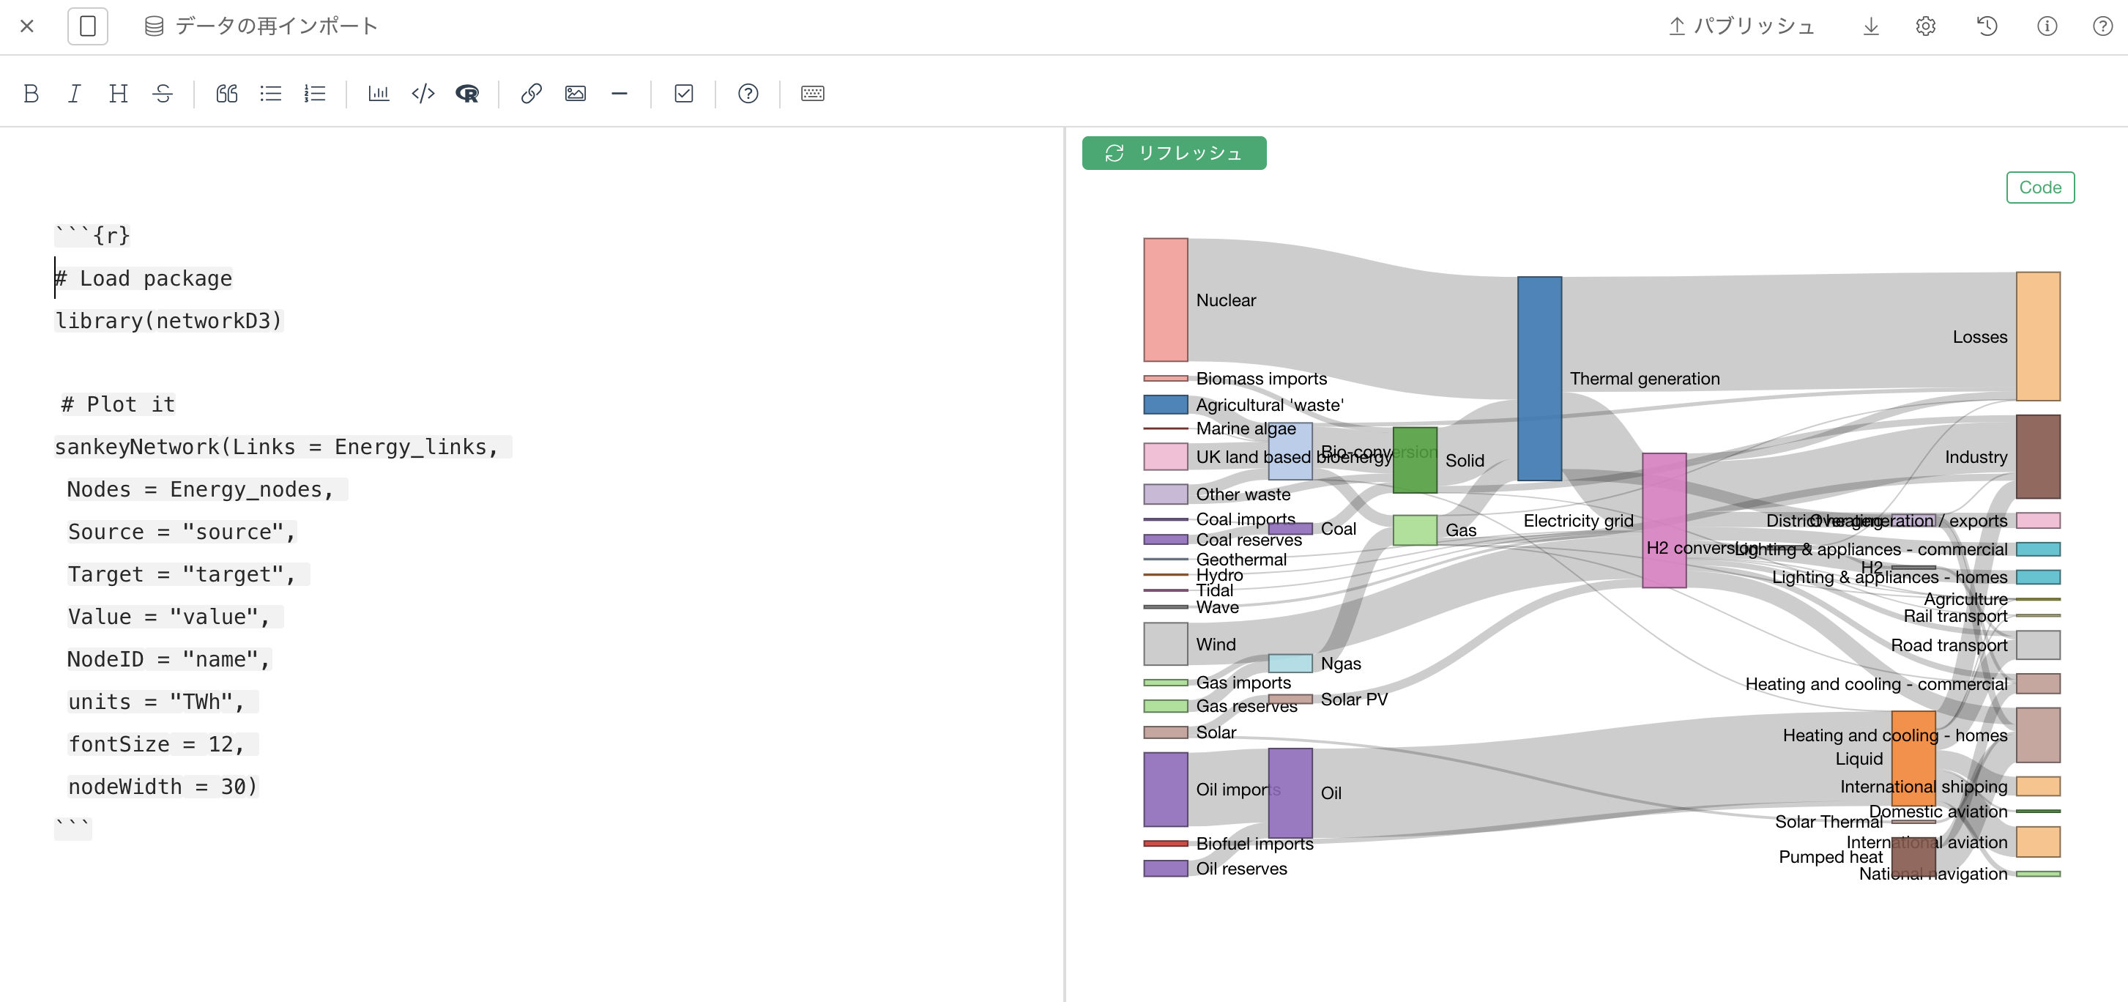
Task: Insert an R code chunk
Action: [468, 93]
